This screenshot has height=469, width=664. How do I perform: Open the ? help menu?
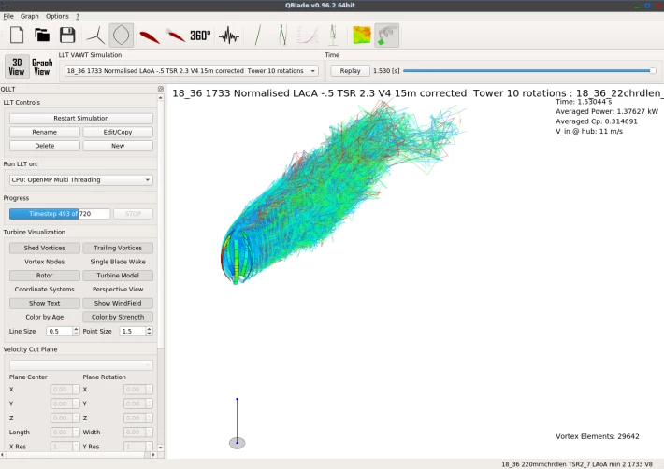[x=78, y=16]
